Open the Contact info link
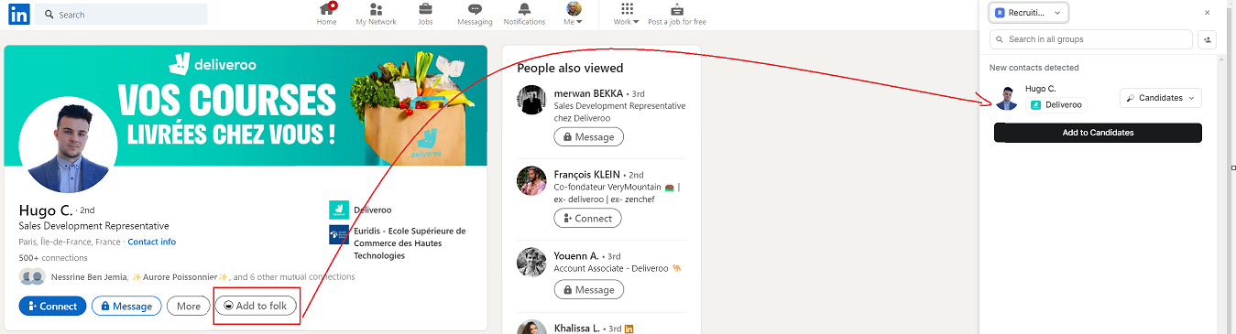This screenshot has height=334, width=1236. coord(152,242)
